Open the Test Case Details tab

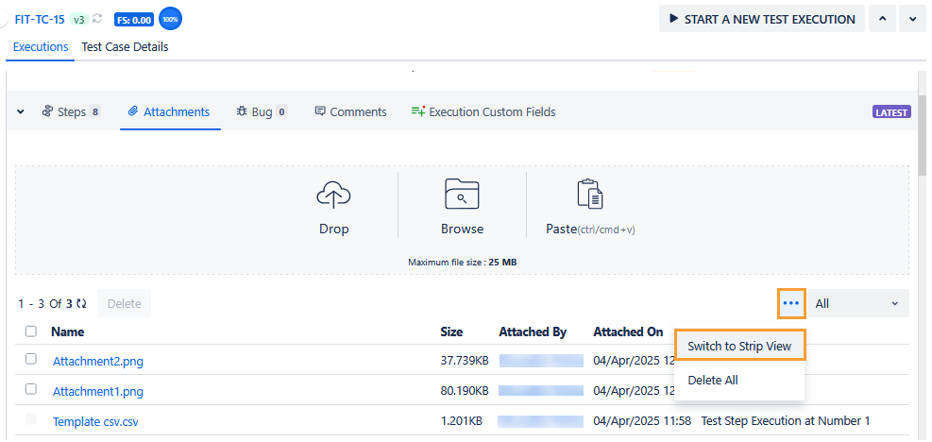pos(125,46)
